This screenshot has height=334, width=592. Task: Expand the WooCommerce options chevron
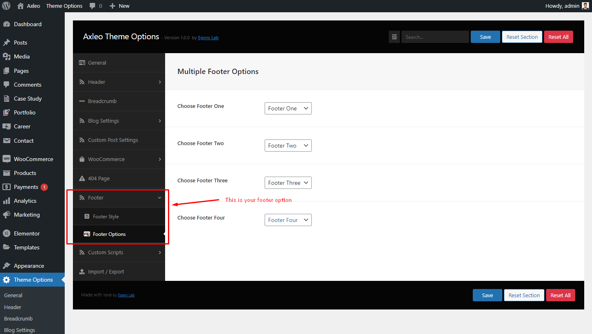(x=160, y=159)
